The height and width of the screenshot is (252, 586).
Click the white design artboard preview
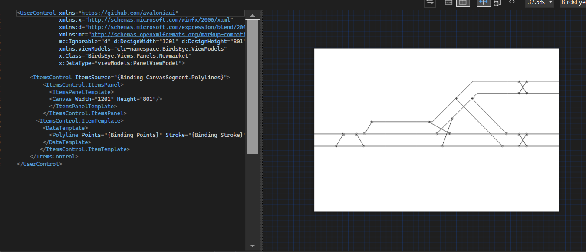tap(436, 130)
